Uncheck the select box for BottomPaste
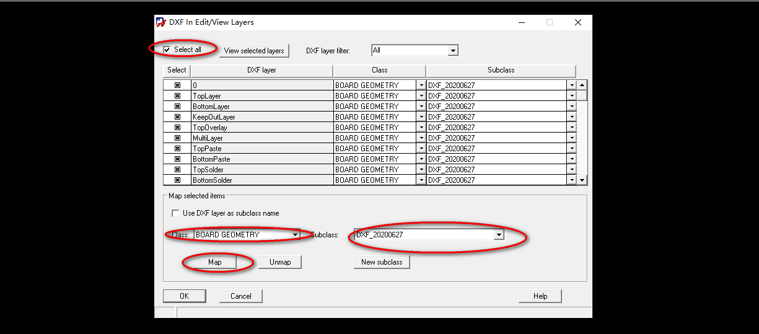Image resolution: width=759 pixels, height=334 pixels. pyautogui.click(x=177, y=159)
